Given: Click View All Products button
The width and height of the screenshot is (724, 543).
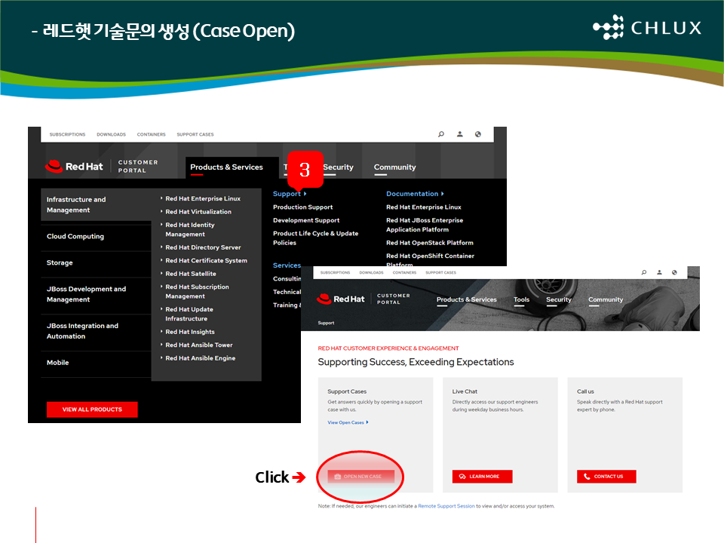Looking at the screenshot, I should pyautogui.click(x=92, y=410).
